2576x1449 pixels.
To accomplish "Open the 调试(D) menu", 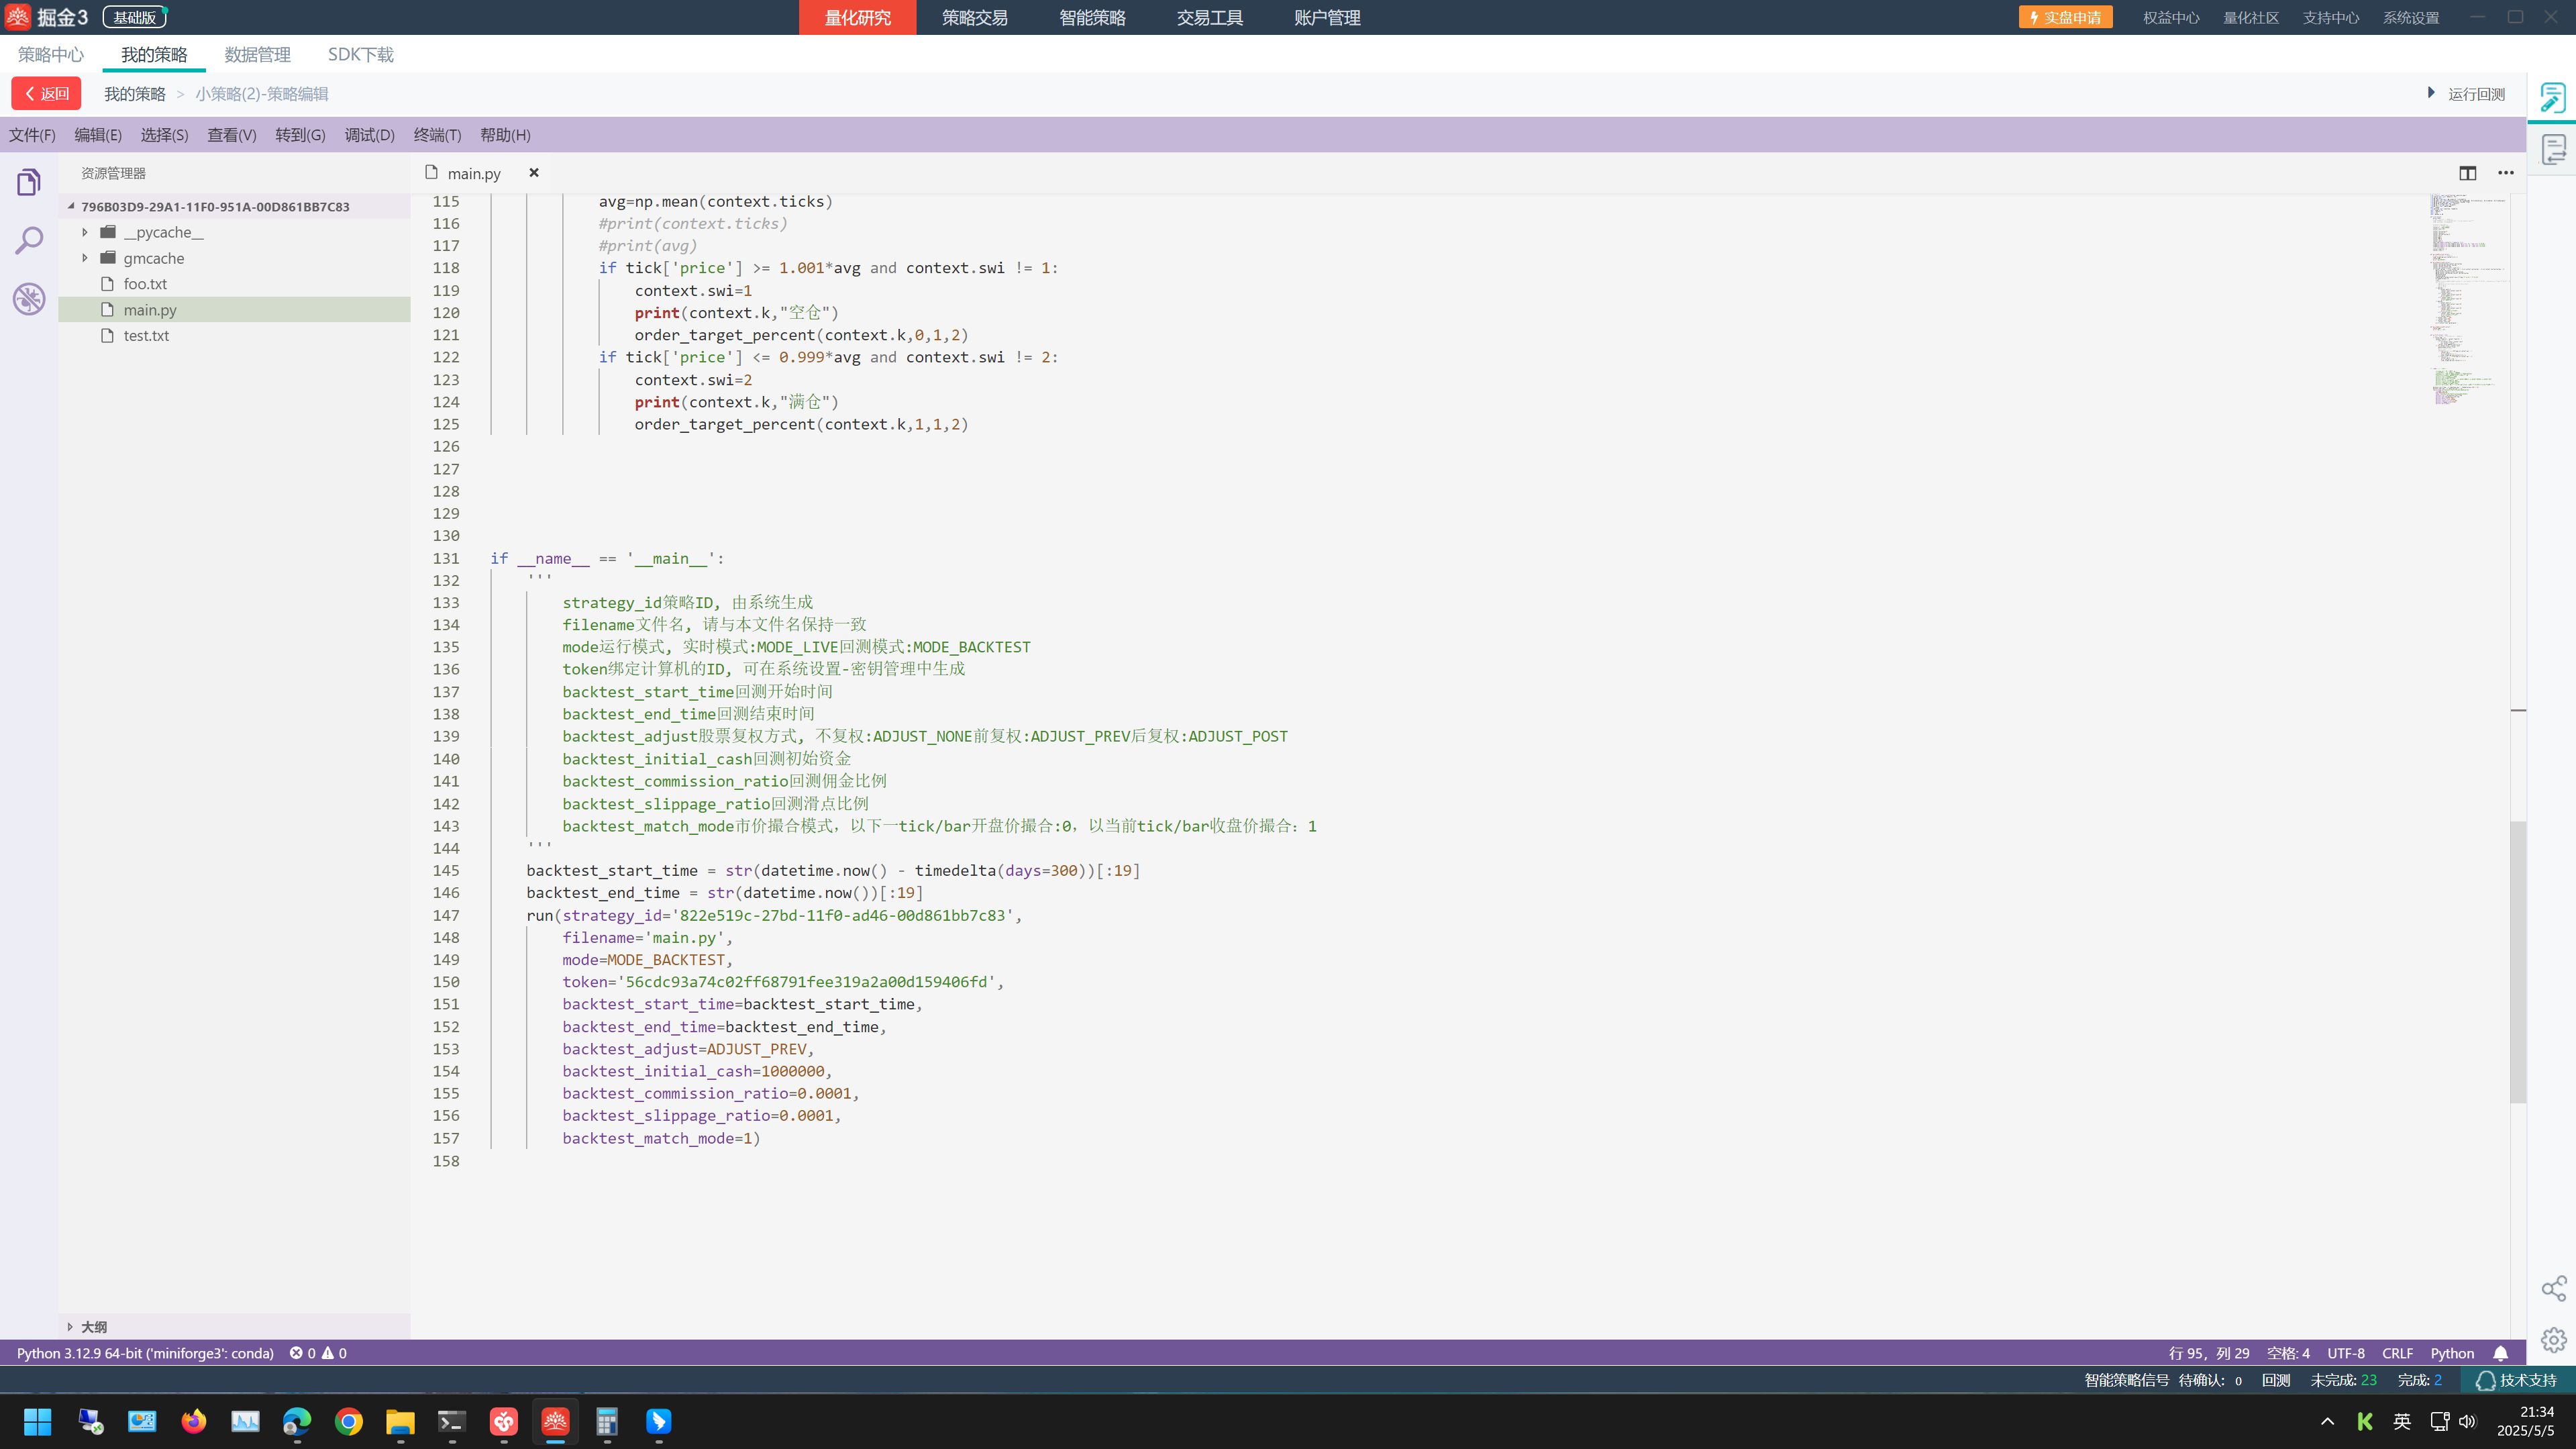I will click(x=369, y=135).
